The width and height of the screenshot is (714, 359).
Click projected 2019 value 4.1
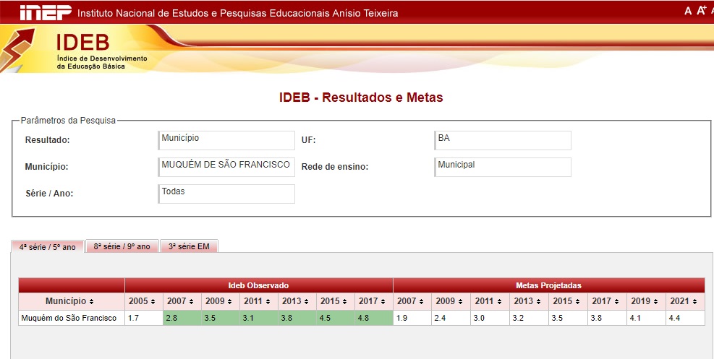click(x=636, y=318)
